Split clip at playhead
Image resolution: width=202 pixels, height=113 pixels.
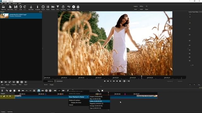34,91
